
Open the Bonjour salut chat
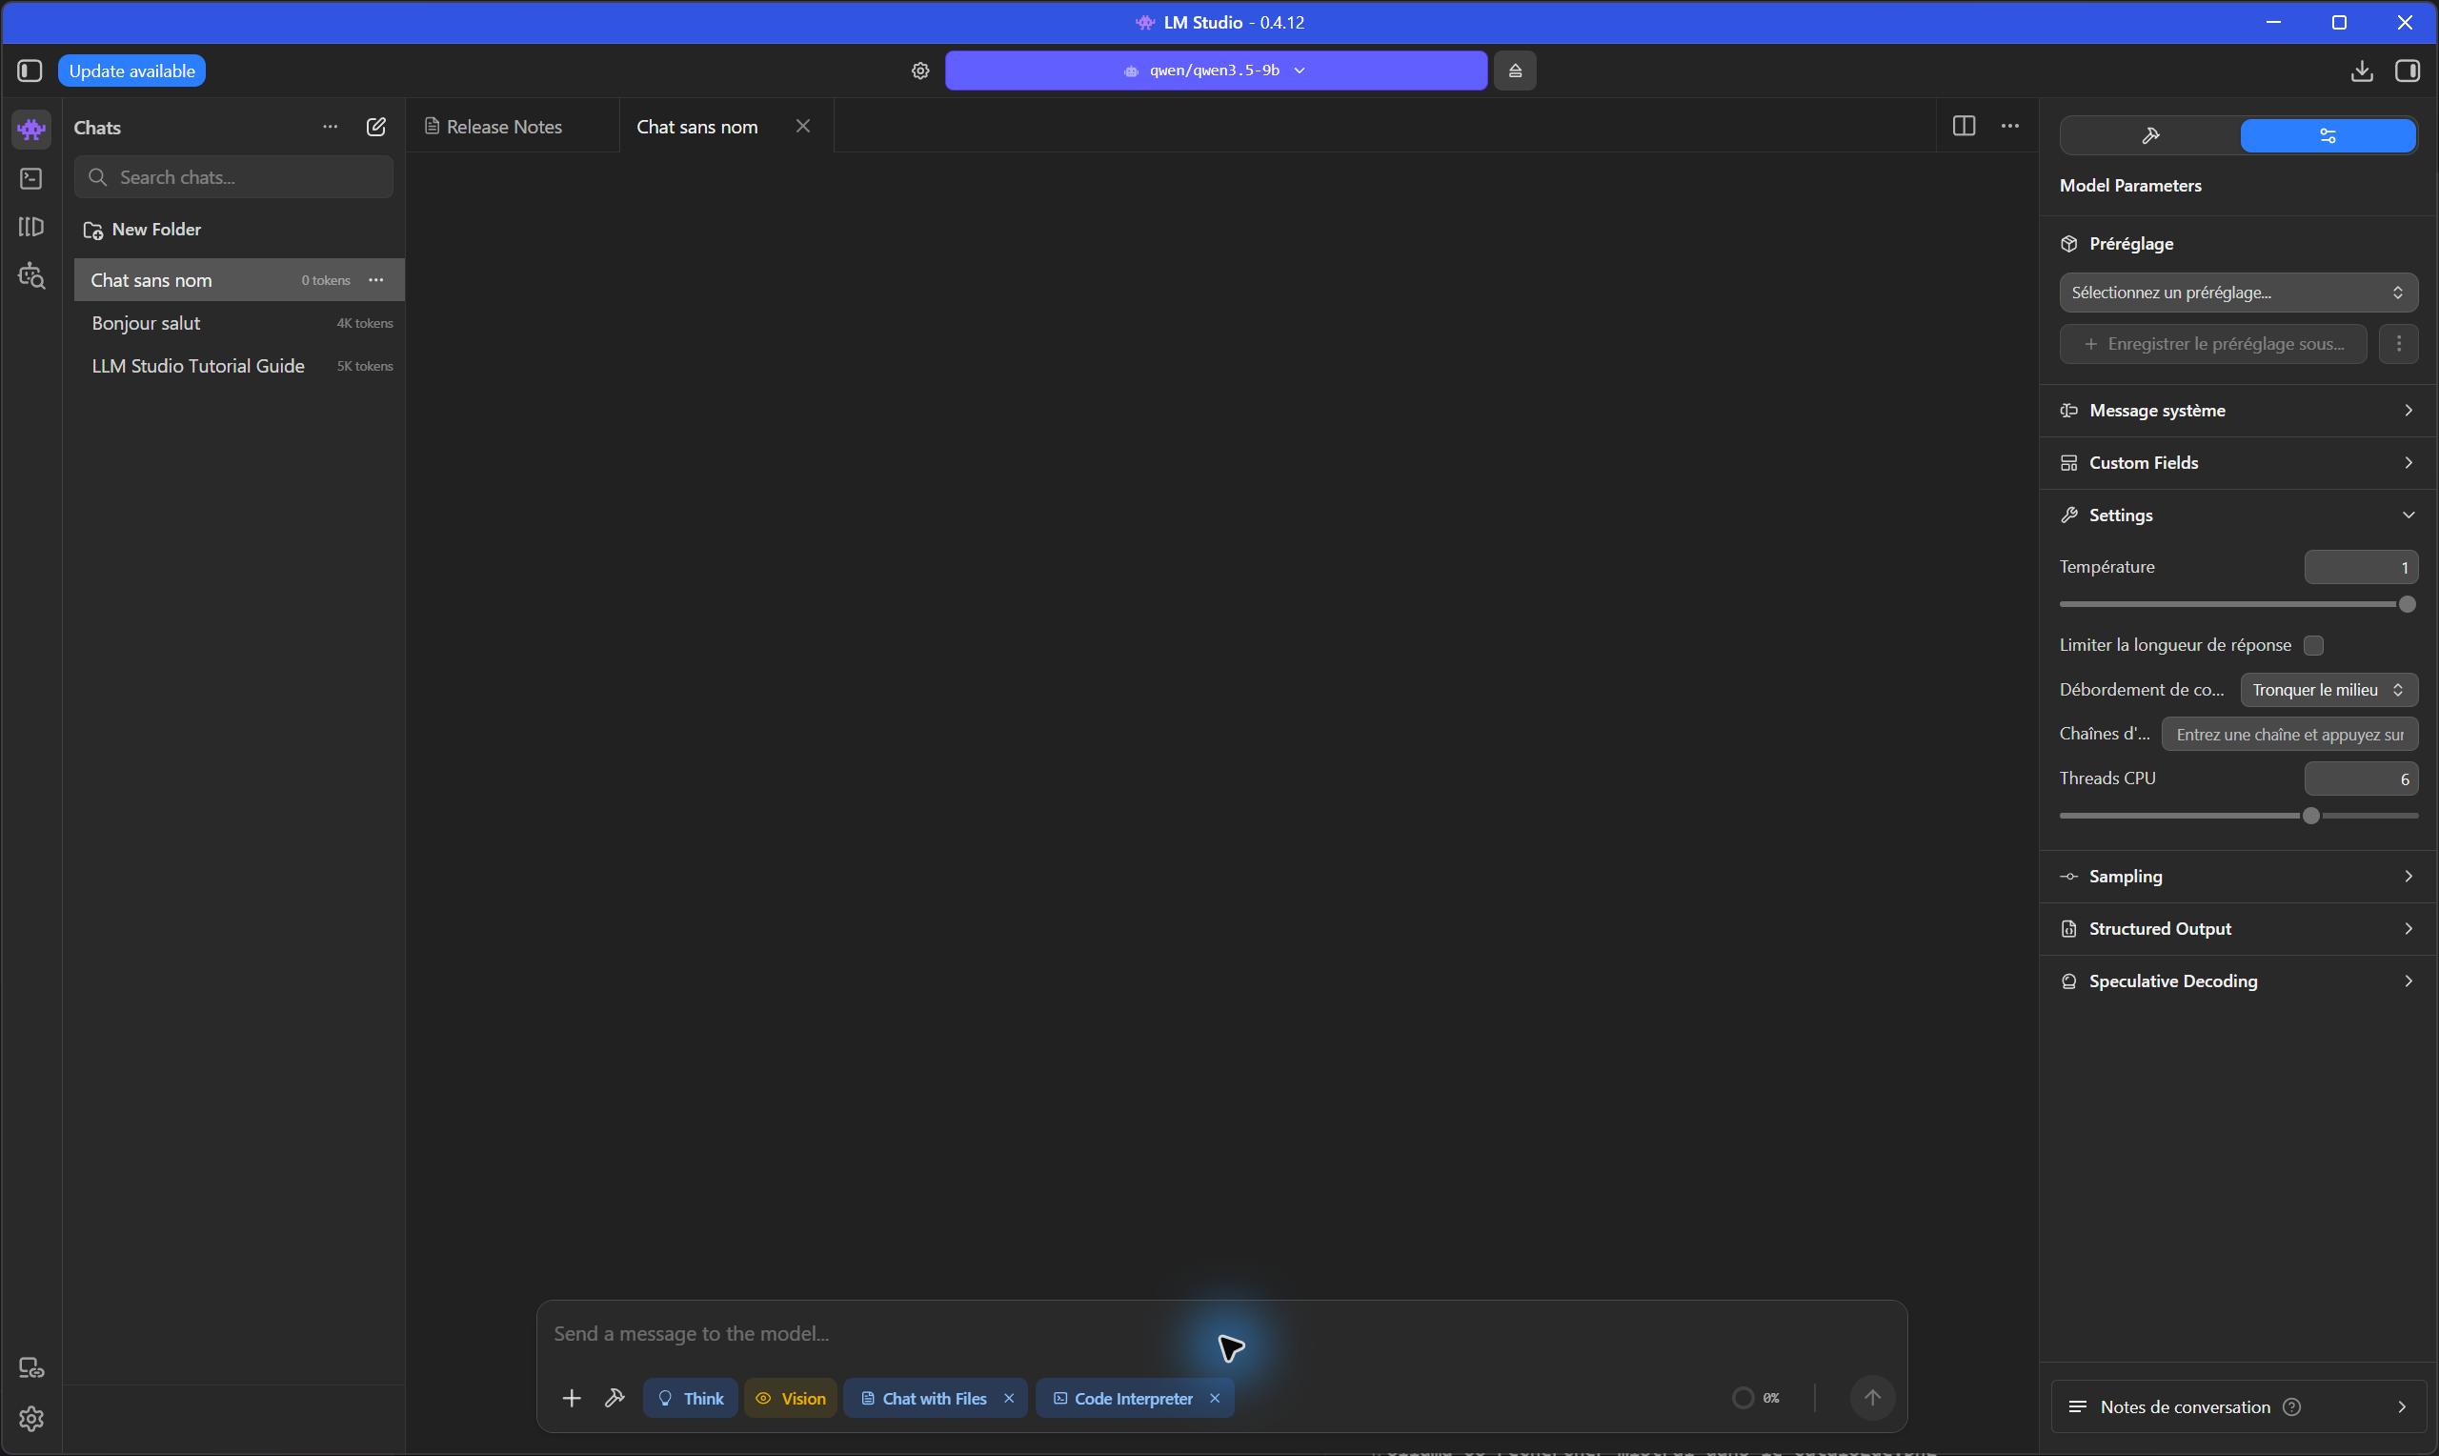coord(239,323)
